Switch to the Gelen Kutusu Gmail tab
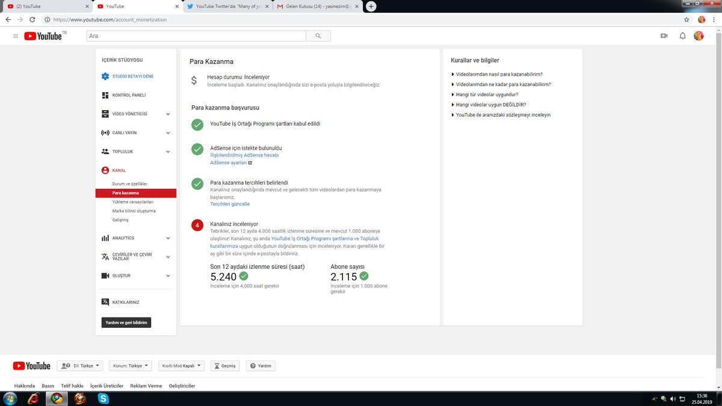The image size is (722, 406). (317, 6)
